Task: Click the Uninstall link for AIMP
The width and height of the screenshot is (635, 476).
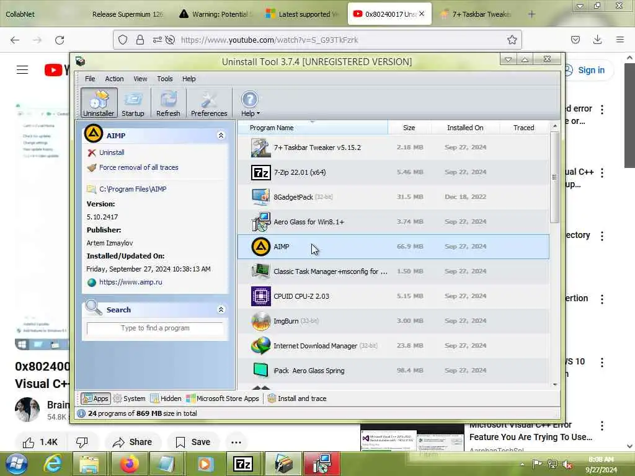Action: (x=112, y=152)
